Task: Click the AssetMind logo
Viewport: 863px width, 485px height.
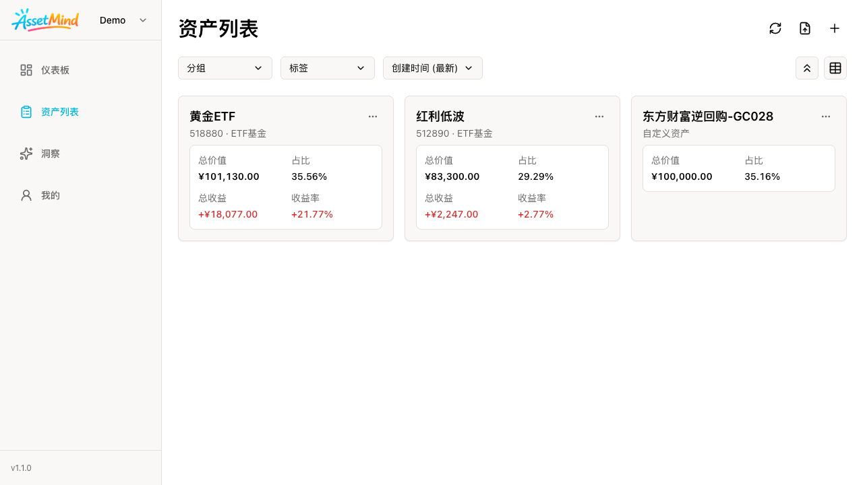Action: coord(45,20)
